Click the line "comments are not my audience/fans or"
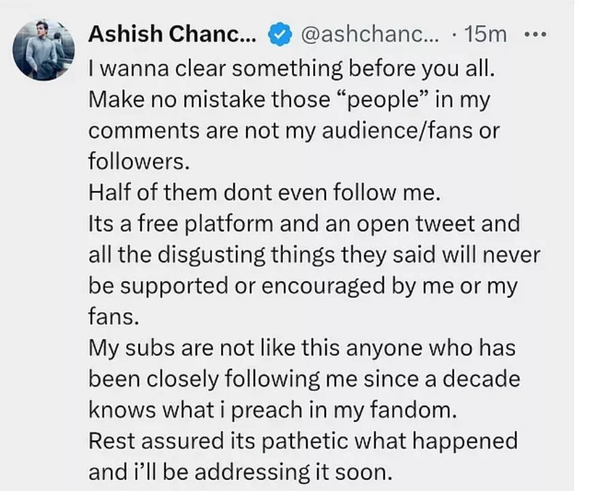The height and width of the screenshot is (491, 590). pyautogui.click(x=294, y=130)
